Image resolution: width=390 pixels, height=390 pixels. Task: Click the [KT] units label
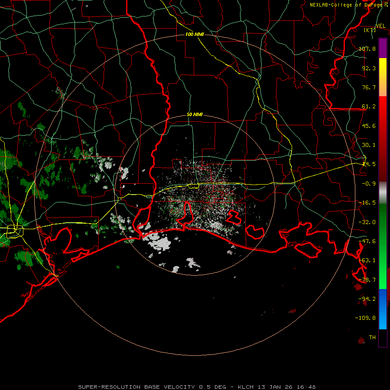370,30
